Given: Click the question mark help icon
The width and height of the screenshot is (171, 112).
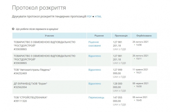Looking at the screenshot, I should tap(13, 29).
